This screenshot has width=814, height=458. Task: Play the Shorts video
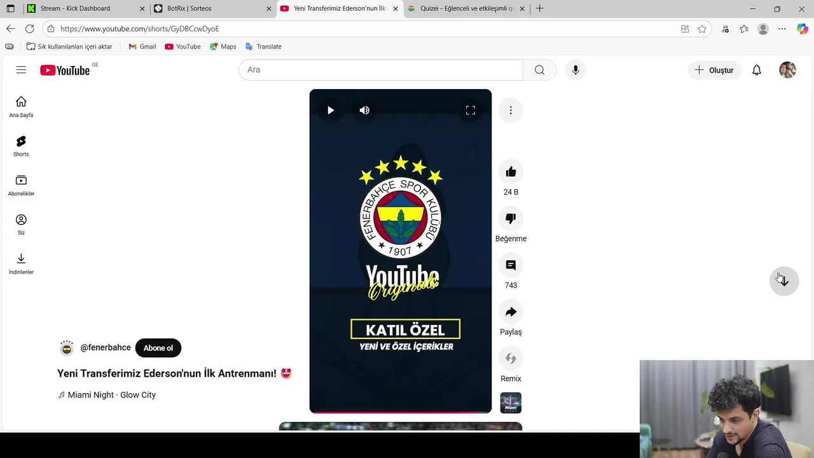click(331, 110)
